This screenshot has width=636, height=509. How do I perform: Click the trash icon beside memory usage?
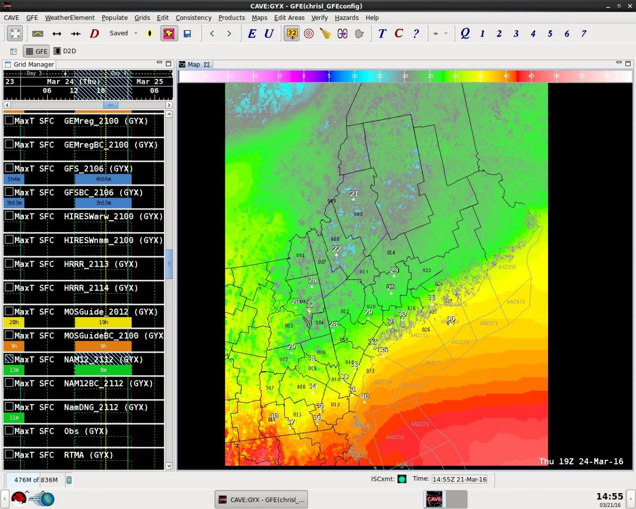click(69, 480)
